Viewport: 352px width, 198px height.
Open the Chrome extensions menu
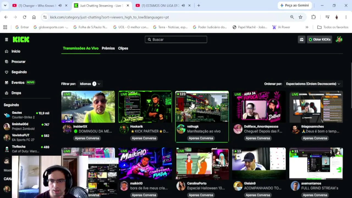coord(313,17)
